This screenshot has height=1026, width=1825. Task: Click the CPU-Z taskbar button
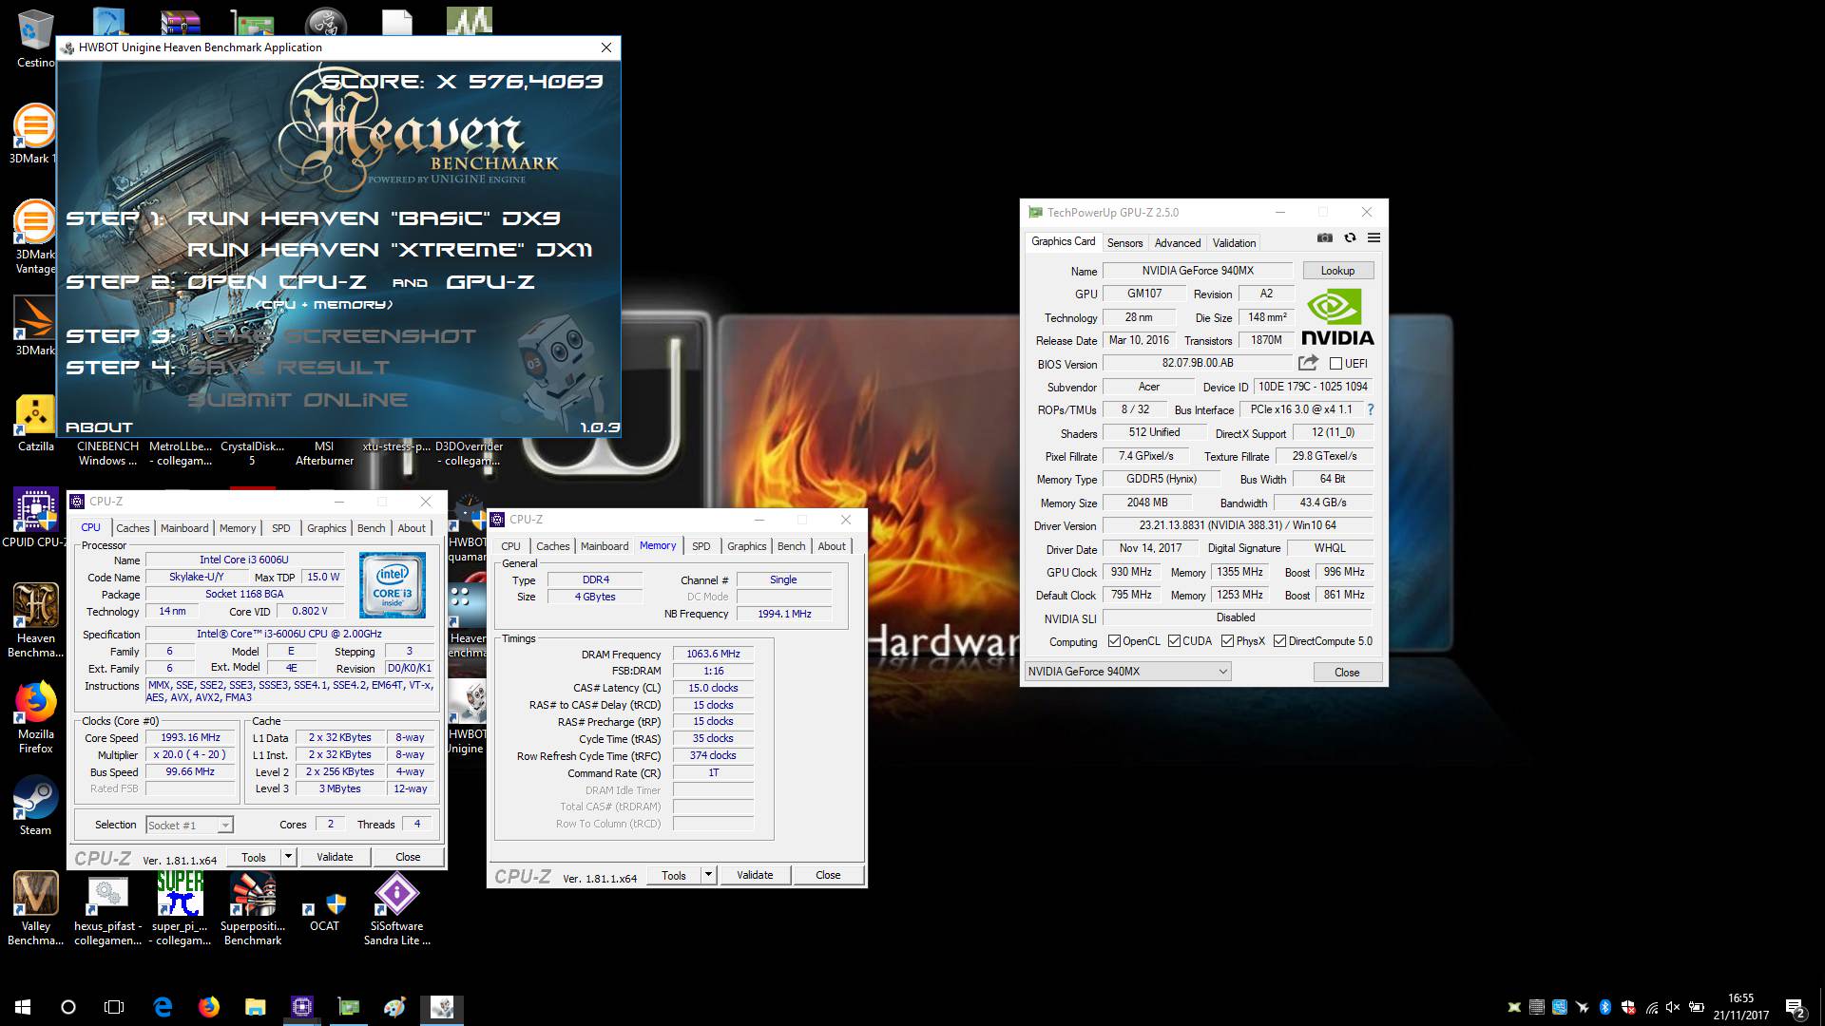pos(302,1007)
